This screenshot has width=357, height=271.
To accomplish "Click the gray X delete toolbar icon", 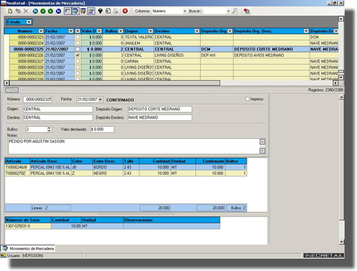I will [25, 11].
